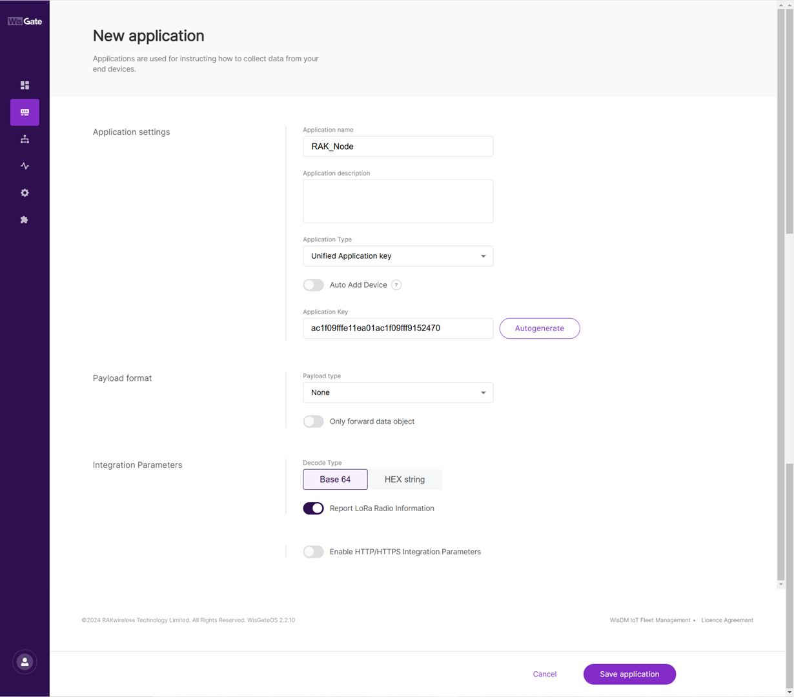The image size is (794, 697).
Task: Click the "Payload format" section label
Action: [122, 378]
